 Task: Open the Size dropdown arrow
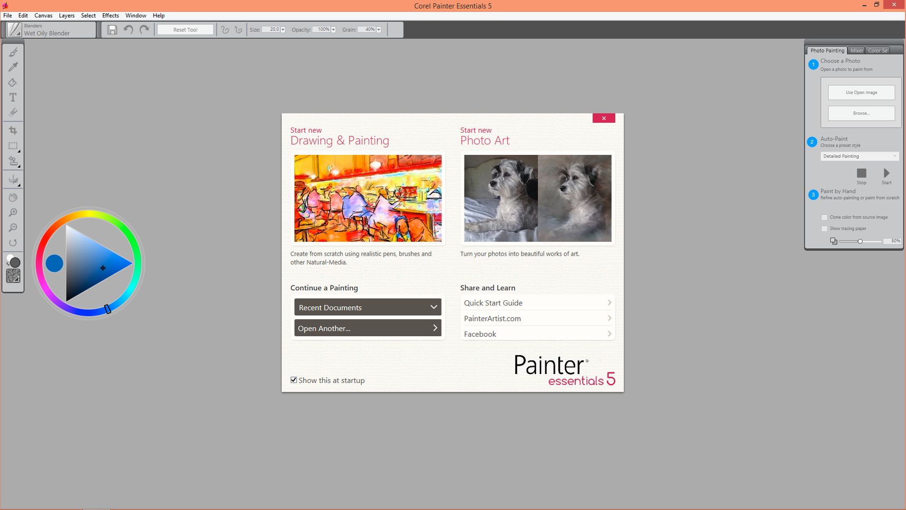coord(283,30)
